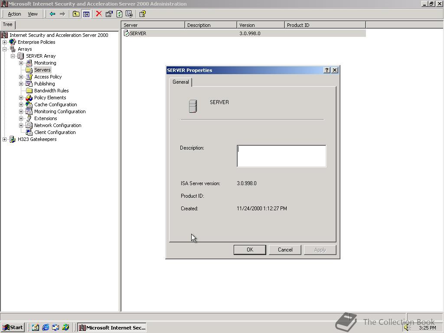Expand the H323 Gatekeepers node

(4, 139)
